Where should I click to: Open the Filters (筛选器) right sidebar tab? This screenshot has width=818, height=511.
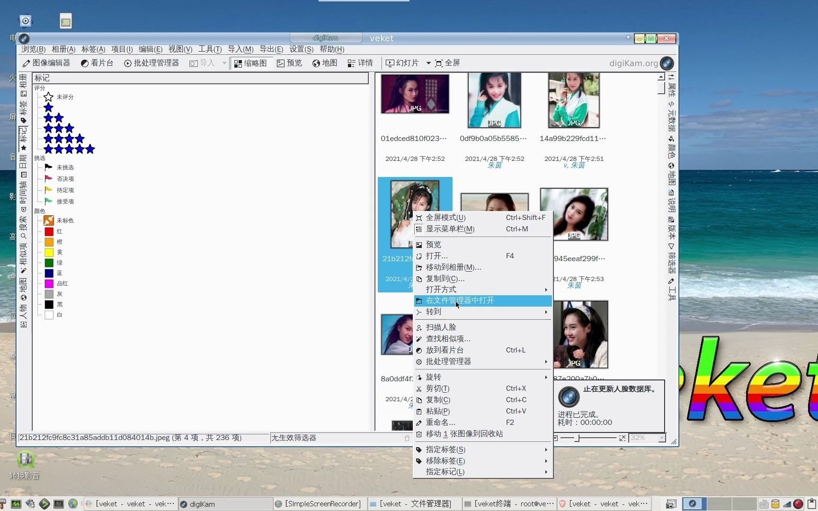pyautogui.click(x=671, y=259)
